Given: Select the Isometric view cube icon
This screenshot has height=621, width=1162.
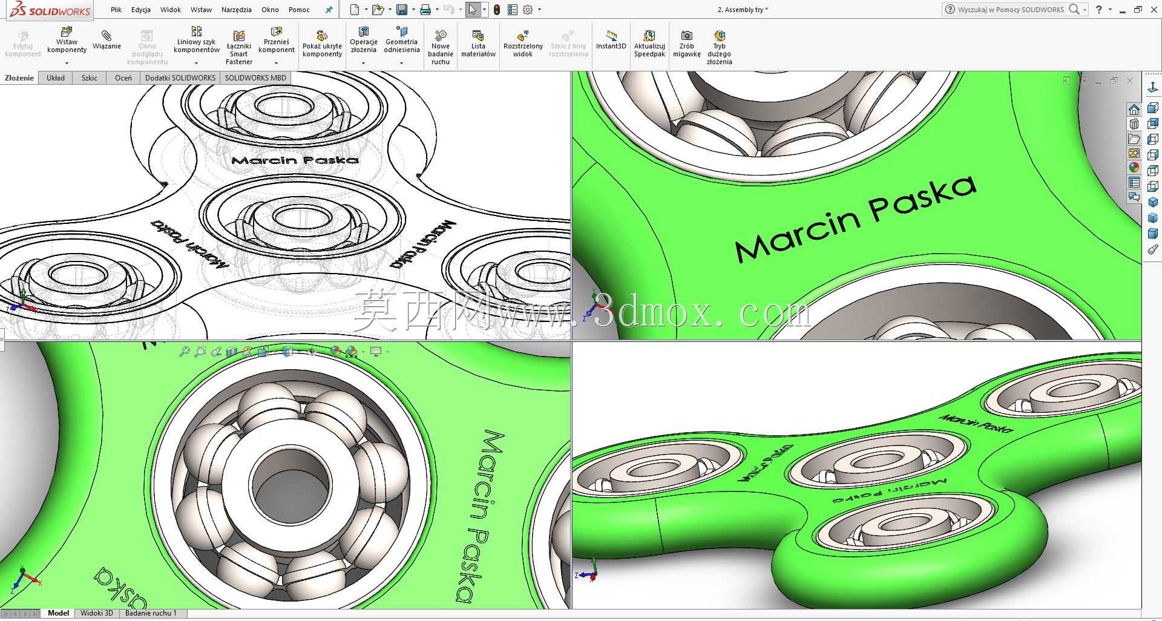Looking at the screenshot, I should (x=1153, y=202).
